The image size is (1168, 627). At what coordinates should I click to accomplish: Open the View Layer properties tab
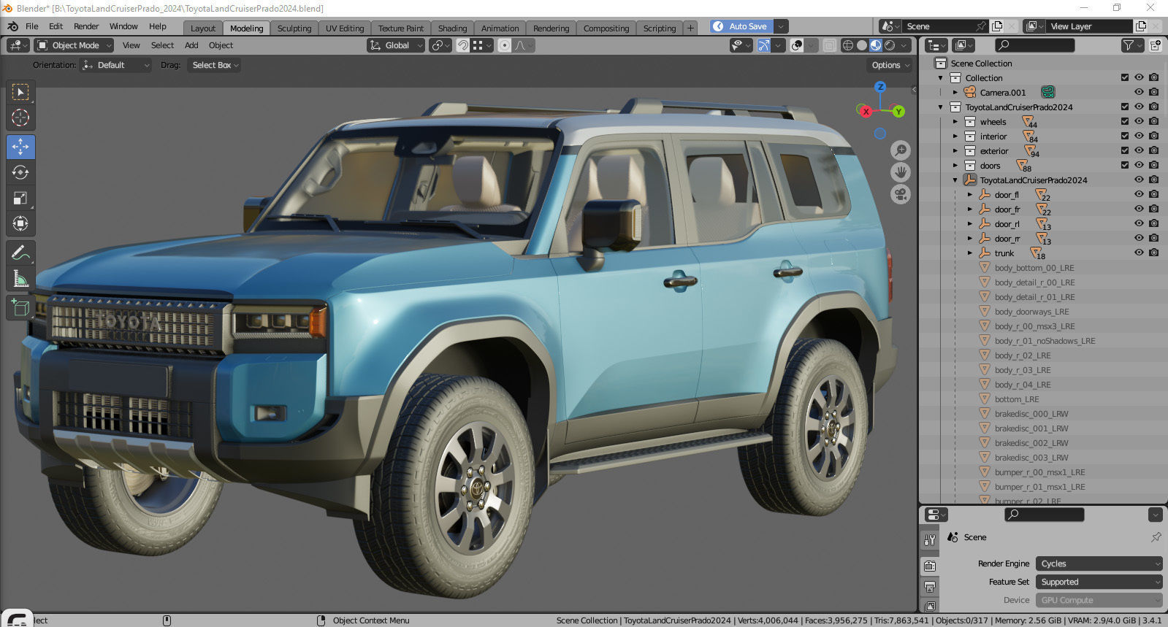coord(930,605)
